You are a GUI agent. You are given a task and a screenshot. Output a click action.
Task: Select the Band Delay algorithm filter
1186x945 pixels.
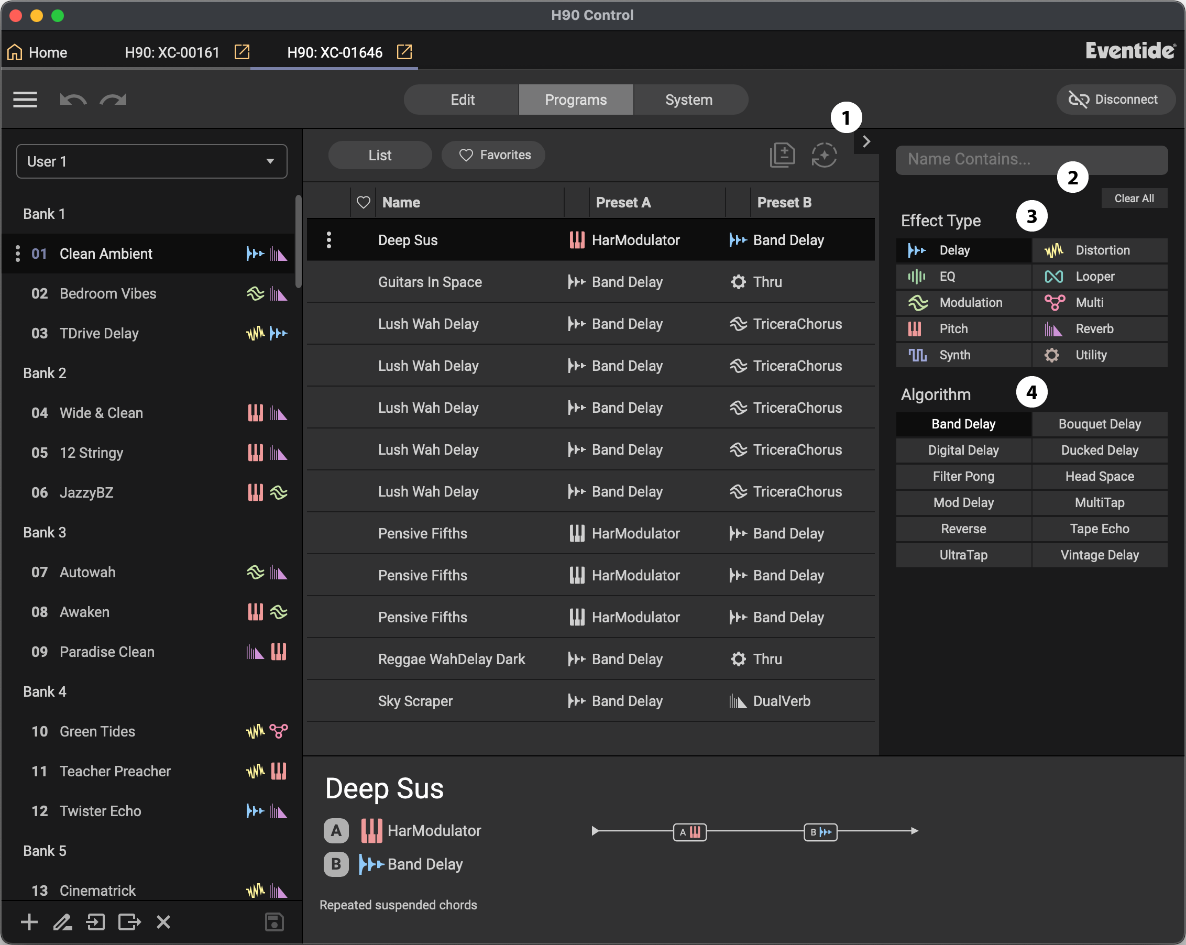[963, 424]
